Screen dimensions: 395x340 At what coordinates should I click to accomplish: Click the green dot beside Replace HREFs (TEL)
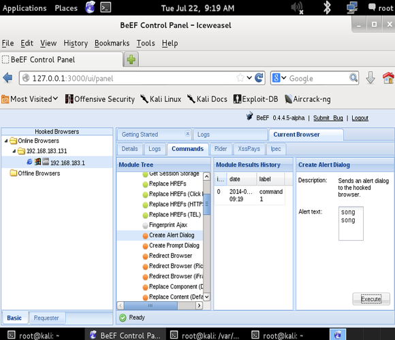(145, 216)
